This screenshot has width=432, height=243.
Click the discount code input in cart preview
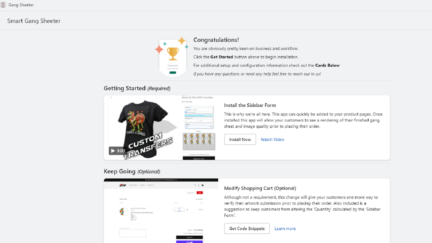coord(191,193)
